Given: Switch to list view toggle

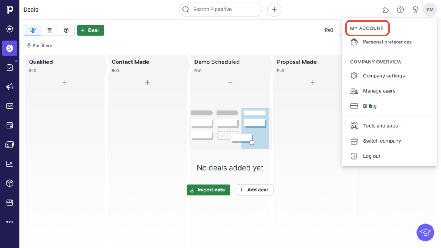Looking at the screenshot, I should click(x=50, y=30).
